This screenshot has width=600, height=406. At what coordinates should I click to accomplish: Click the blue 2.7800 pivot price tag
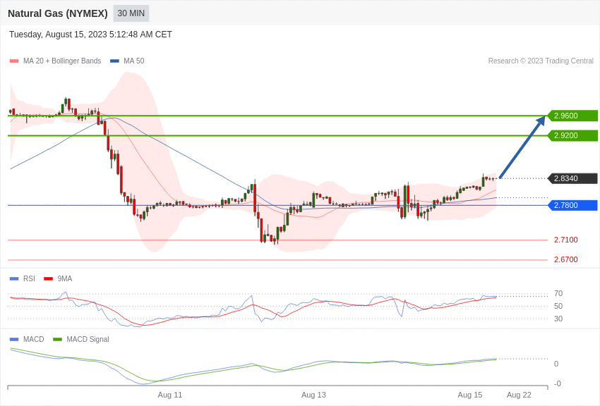[x=572, y=205]
